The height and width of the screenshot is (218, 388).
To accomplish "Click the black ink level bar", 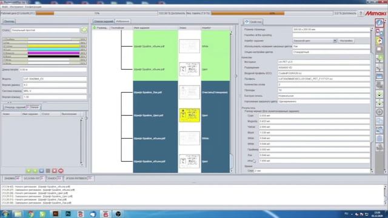I will coord(53,56).
